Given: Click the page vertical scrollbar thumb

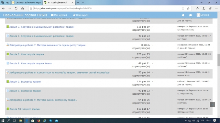Looking at the screenshot, I should click(x=219, y=60).
